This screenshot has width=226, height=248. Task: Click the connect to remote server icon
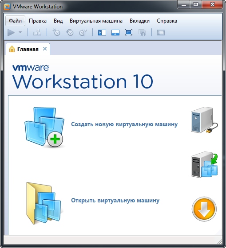204,120
